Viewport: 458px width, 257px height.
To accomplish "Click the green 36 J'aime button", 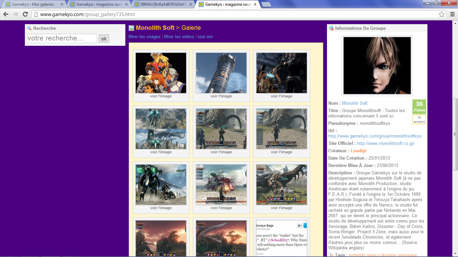I will pyautogui.click(x=419, y=106).
